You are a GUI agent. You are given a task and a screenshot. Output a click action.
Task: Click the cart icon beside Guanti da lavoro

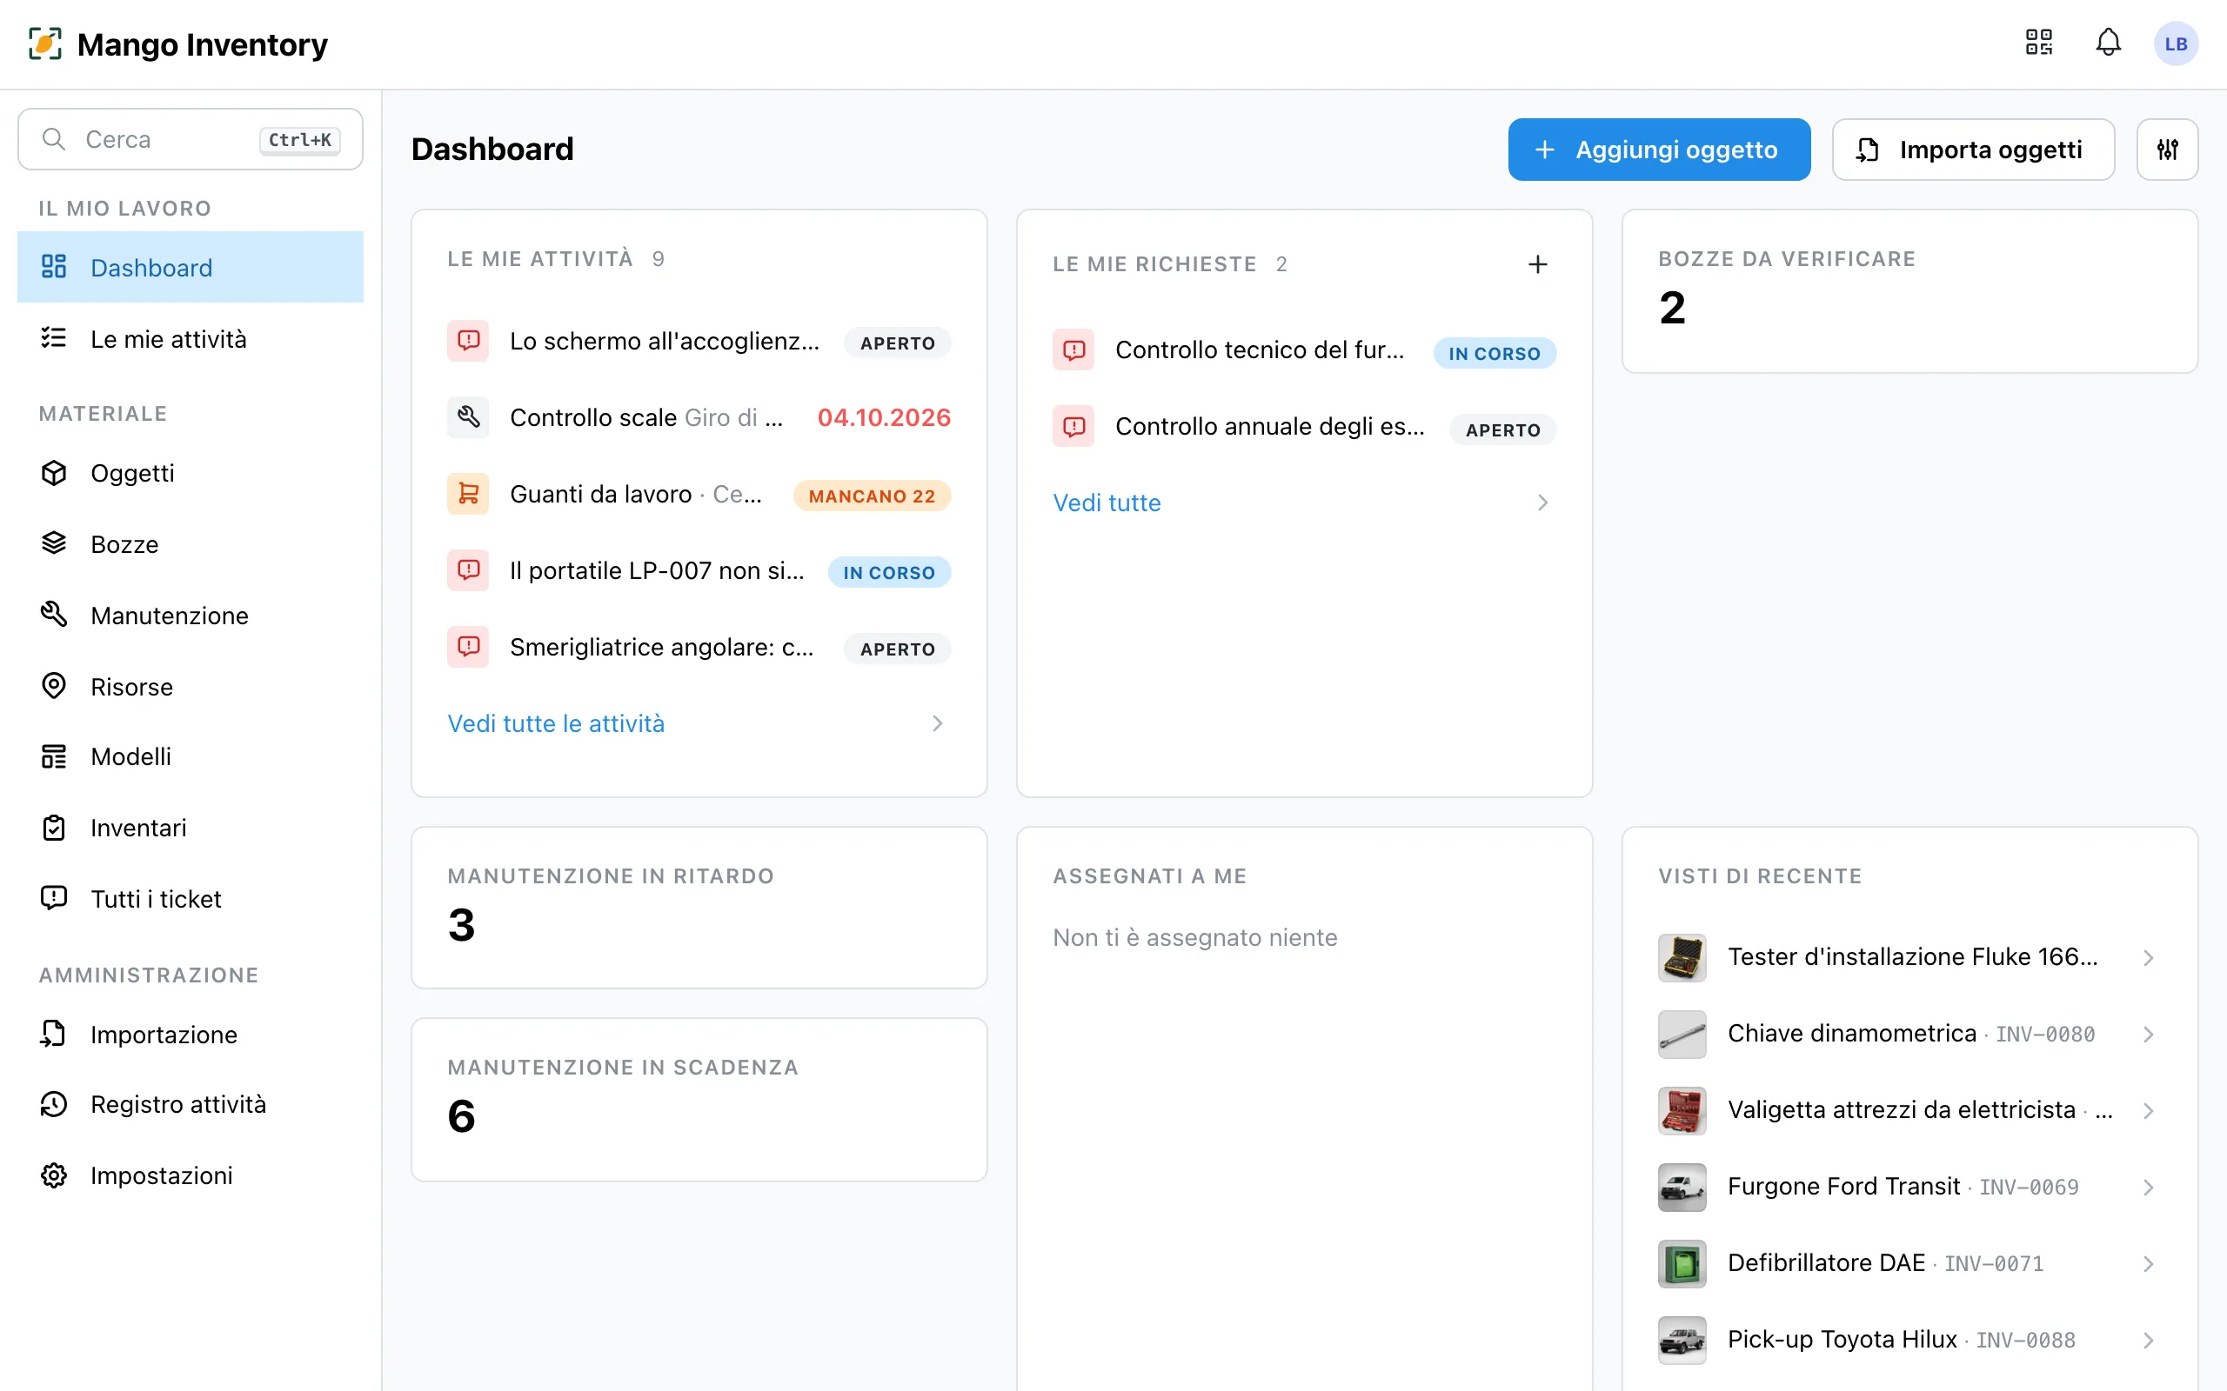click(468, 494)
